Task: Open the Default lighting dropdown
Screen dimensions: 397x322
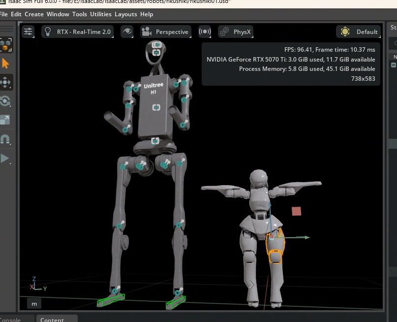Action: [359, 32]
